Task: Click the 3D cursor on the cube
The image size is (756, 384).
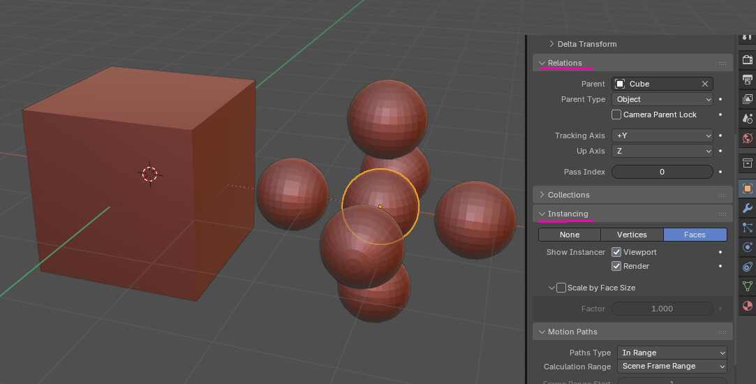Action: click(149, 174)
